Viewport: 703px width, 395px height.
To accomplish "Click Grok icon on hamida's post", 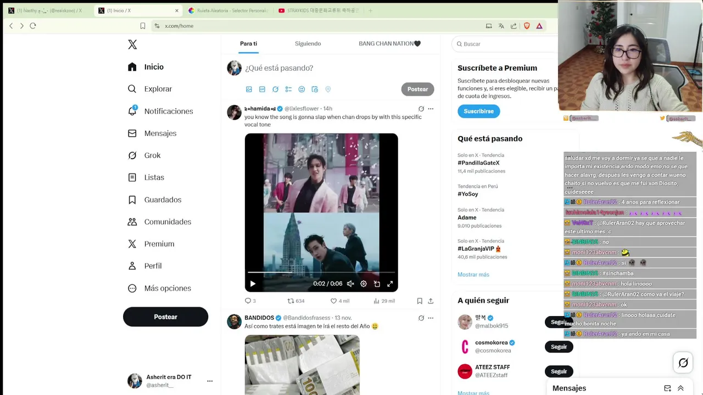I will pos(421,109).
